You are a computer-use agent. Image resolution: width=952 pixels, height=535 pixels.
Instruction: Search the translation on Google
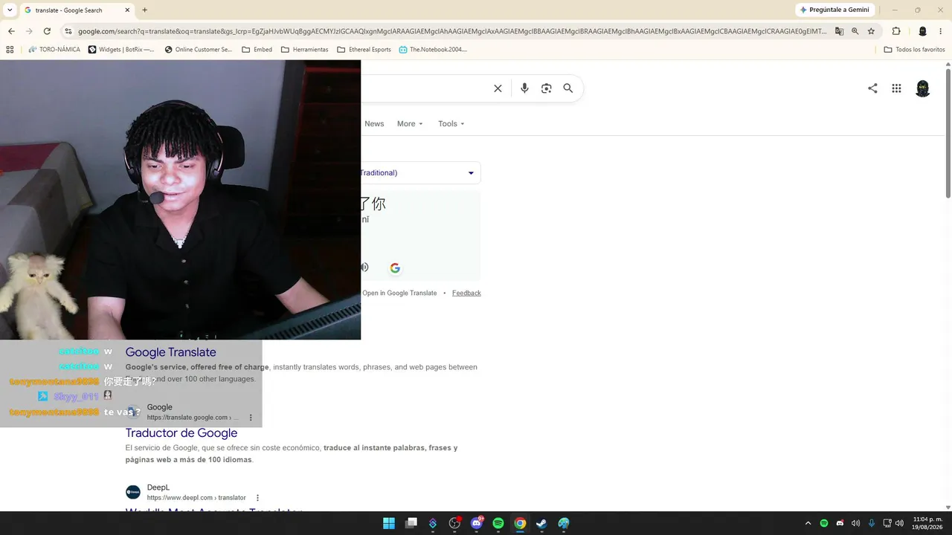pyautogui.click(x=395, y=268)
